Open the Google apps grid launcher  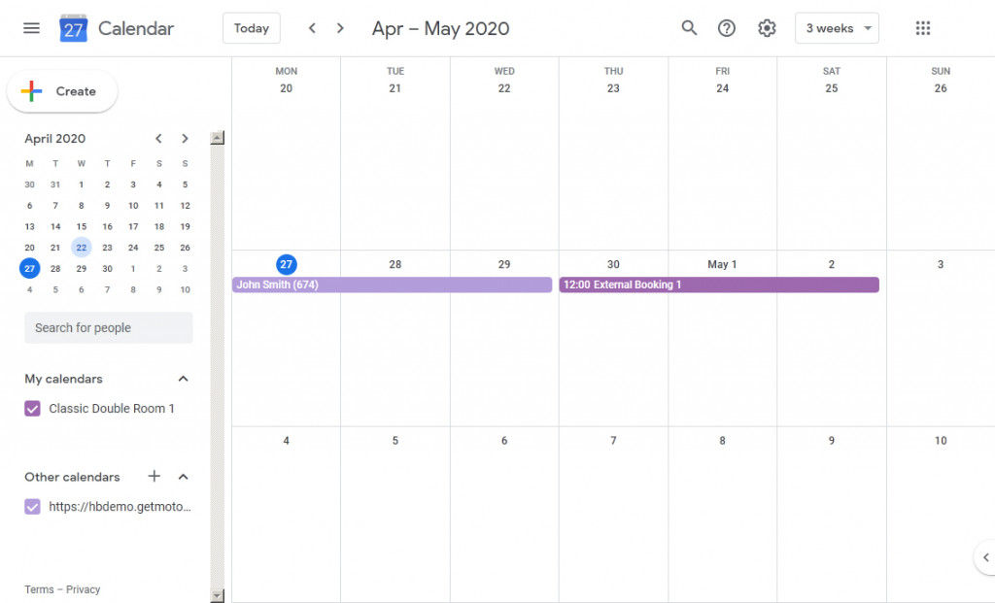pyautogui.click(x=922, y=28)
